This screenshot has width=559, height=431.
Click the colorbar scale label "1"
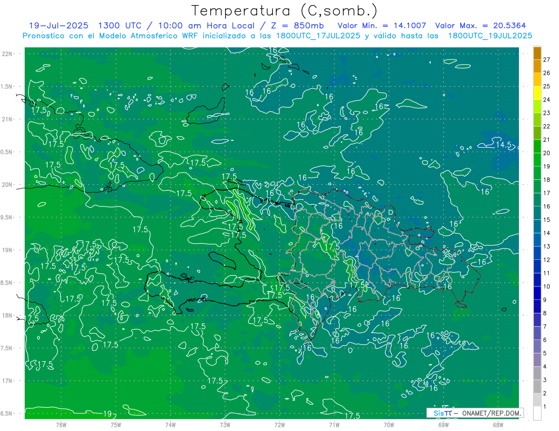tap(545, 407)
